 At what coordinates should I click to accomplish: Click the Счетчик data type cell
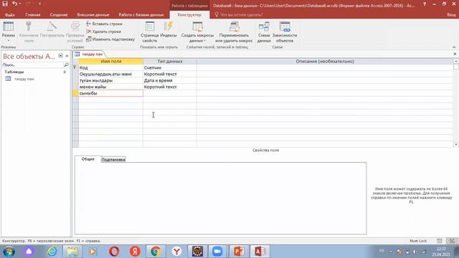point(170,67)
